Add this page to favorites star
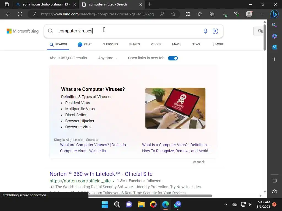The image size is (282, 211). pos(173,14)
